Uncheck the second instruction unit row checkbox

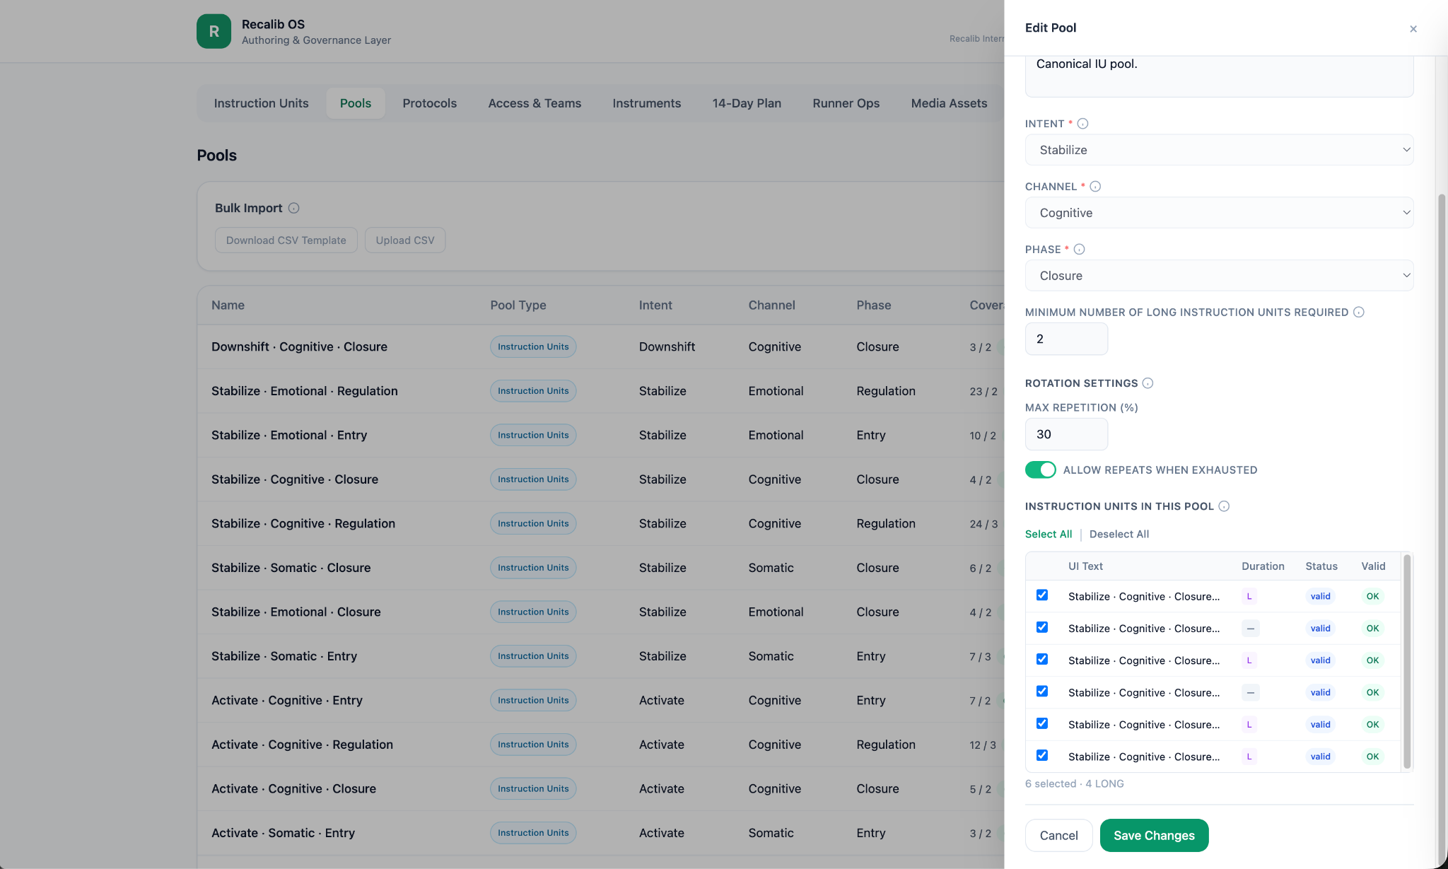coord(1042,627)
